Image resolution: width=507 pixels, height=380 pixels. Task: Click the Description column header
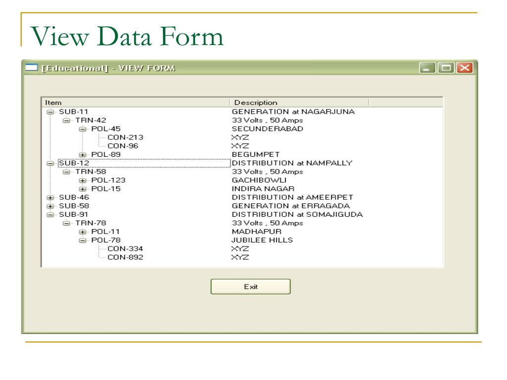(x=299, y=102)
